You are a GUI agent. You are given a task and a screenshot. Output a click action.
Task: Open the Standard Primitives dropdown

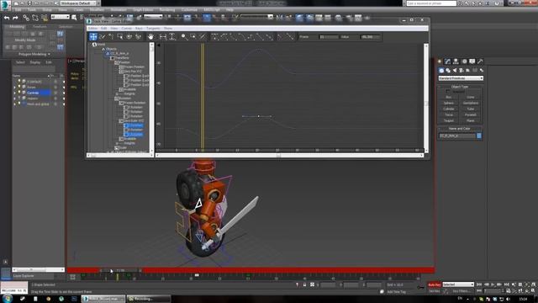click(x=461, y=78)
